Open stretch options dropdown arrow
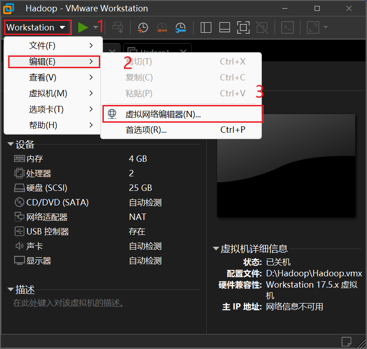This screenshot has width=367, height=349. (326, 27)
